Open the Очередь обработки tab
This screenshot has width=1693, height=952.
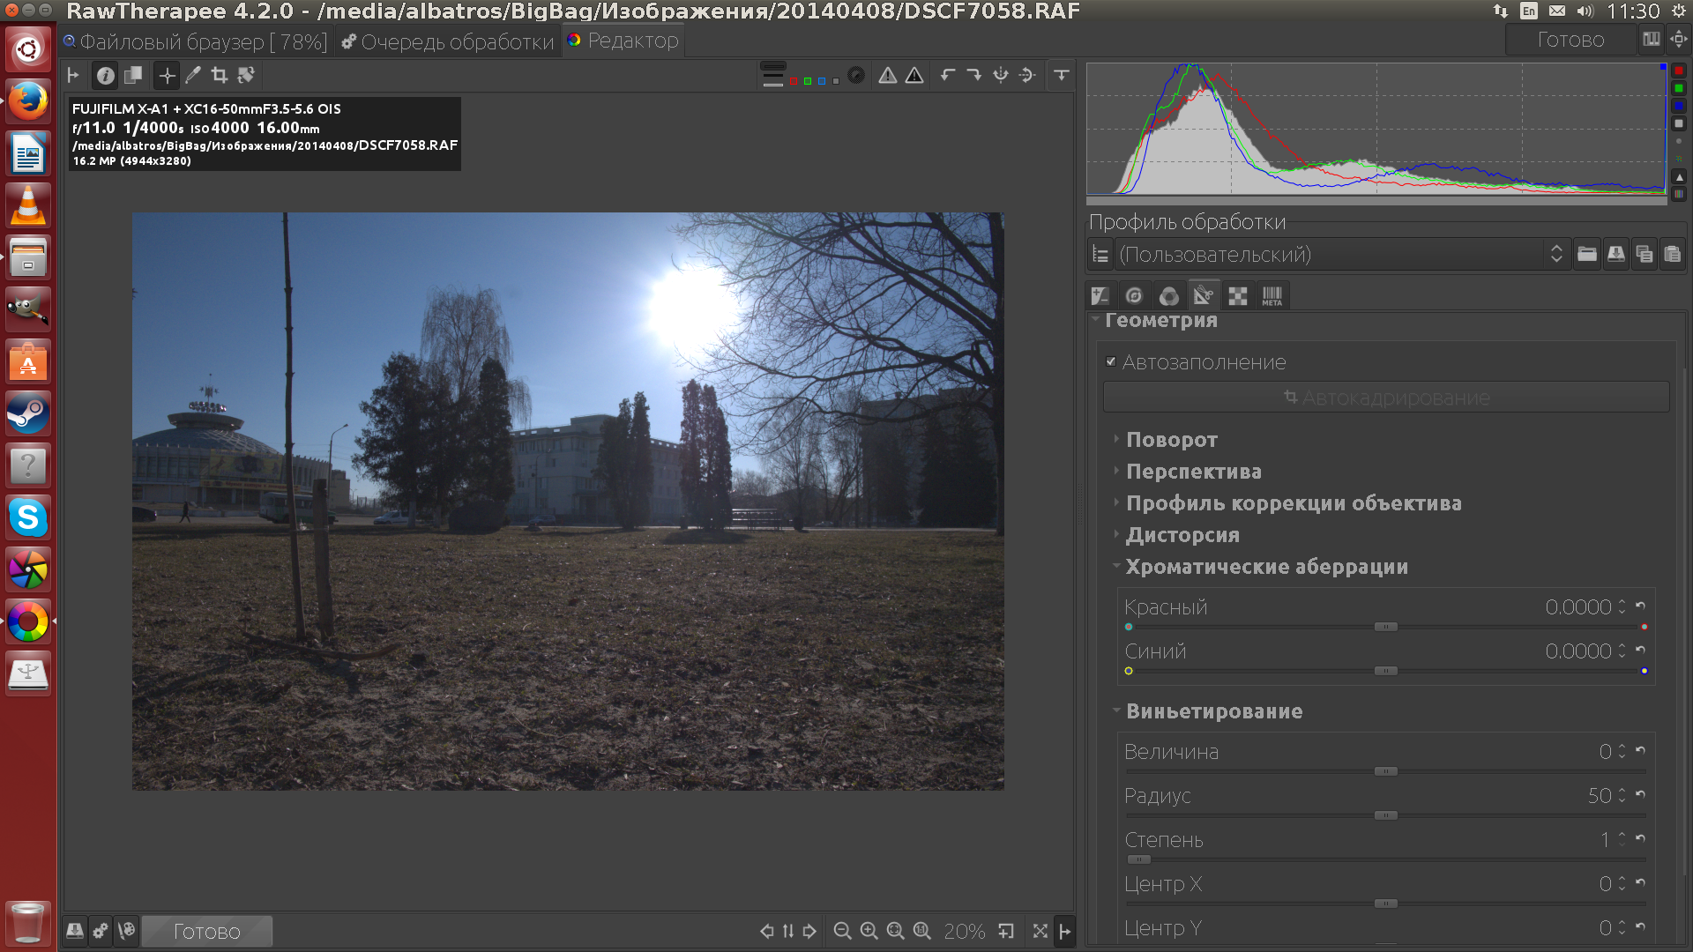click(448, 41)
